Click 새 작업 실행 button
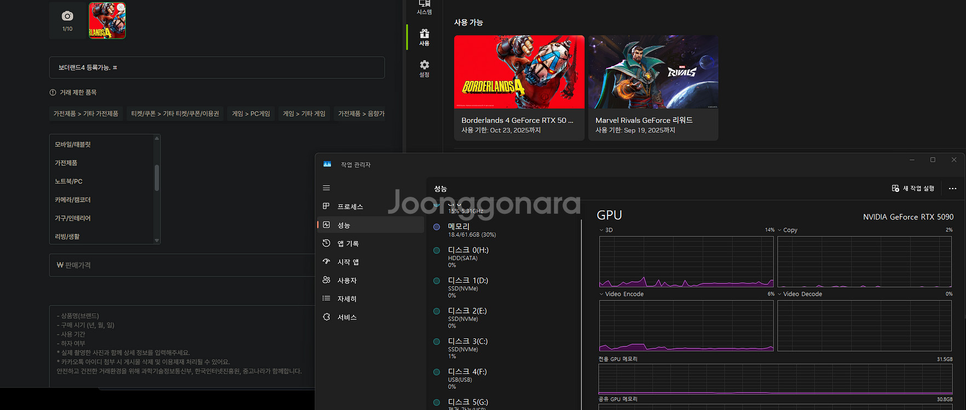The image size is (966, 410). point(913,188)
